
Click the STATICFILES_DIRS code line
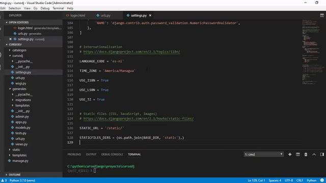click(131, 138)
